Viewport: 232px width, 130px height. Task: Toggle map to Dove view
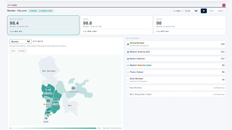[13, 51]
